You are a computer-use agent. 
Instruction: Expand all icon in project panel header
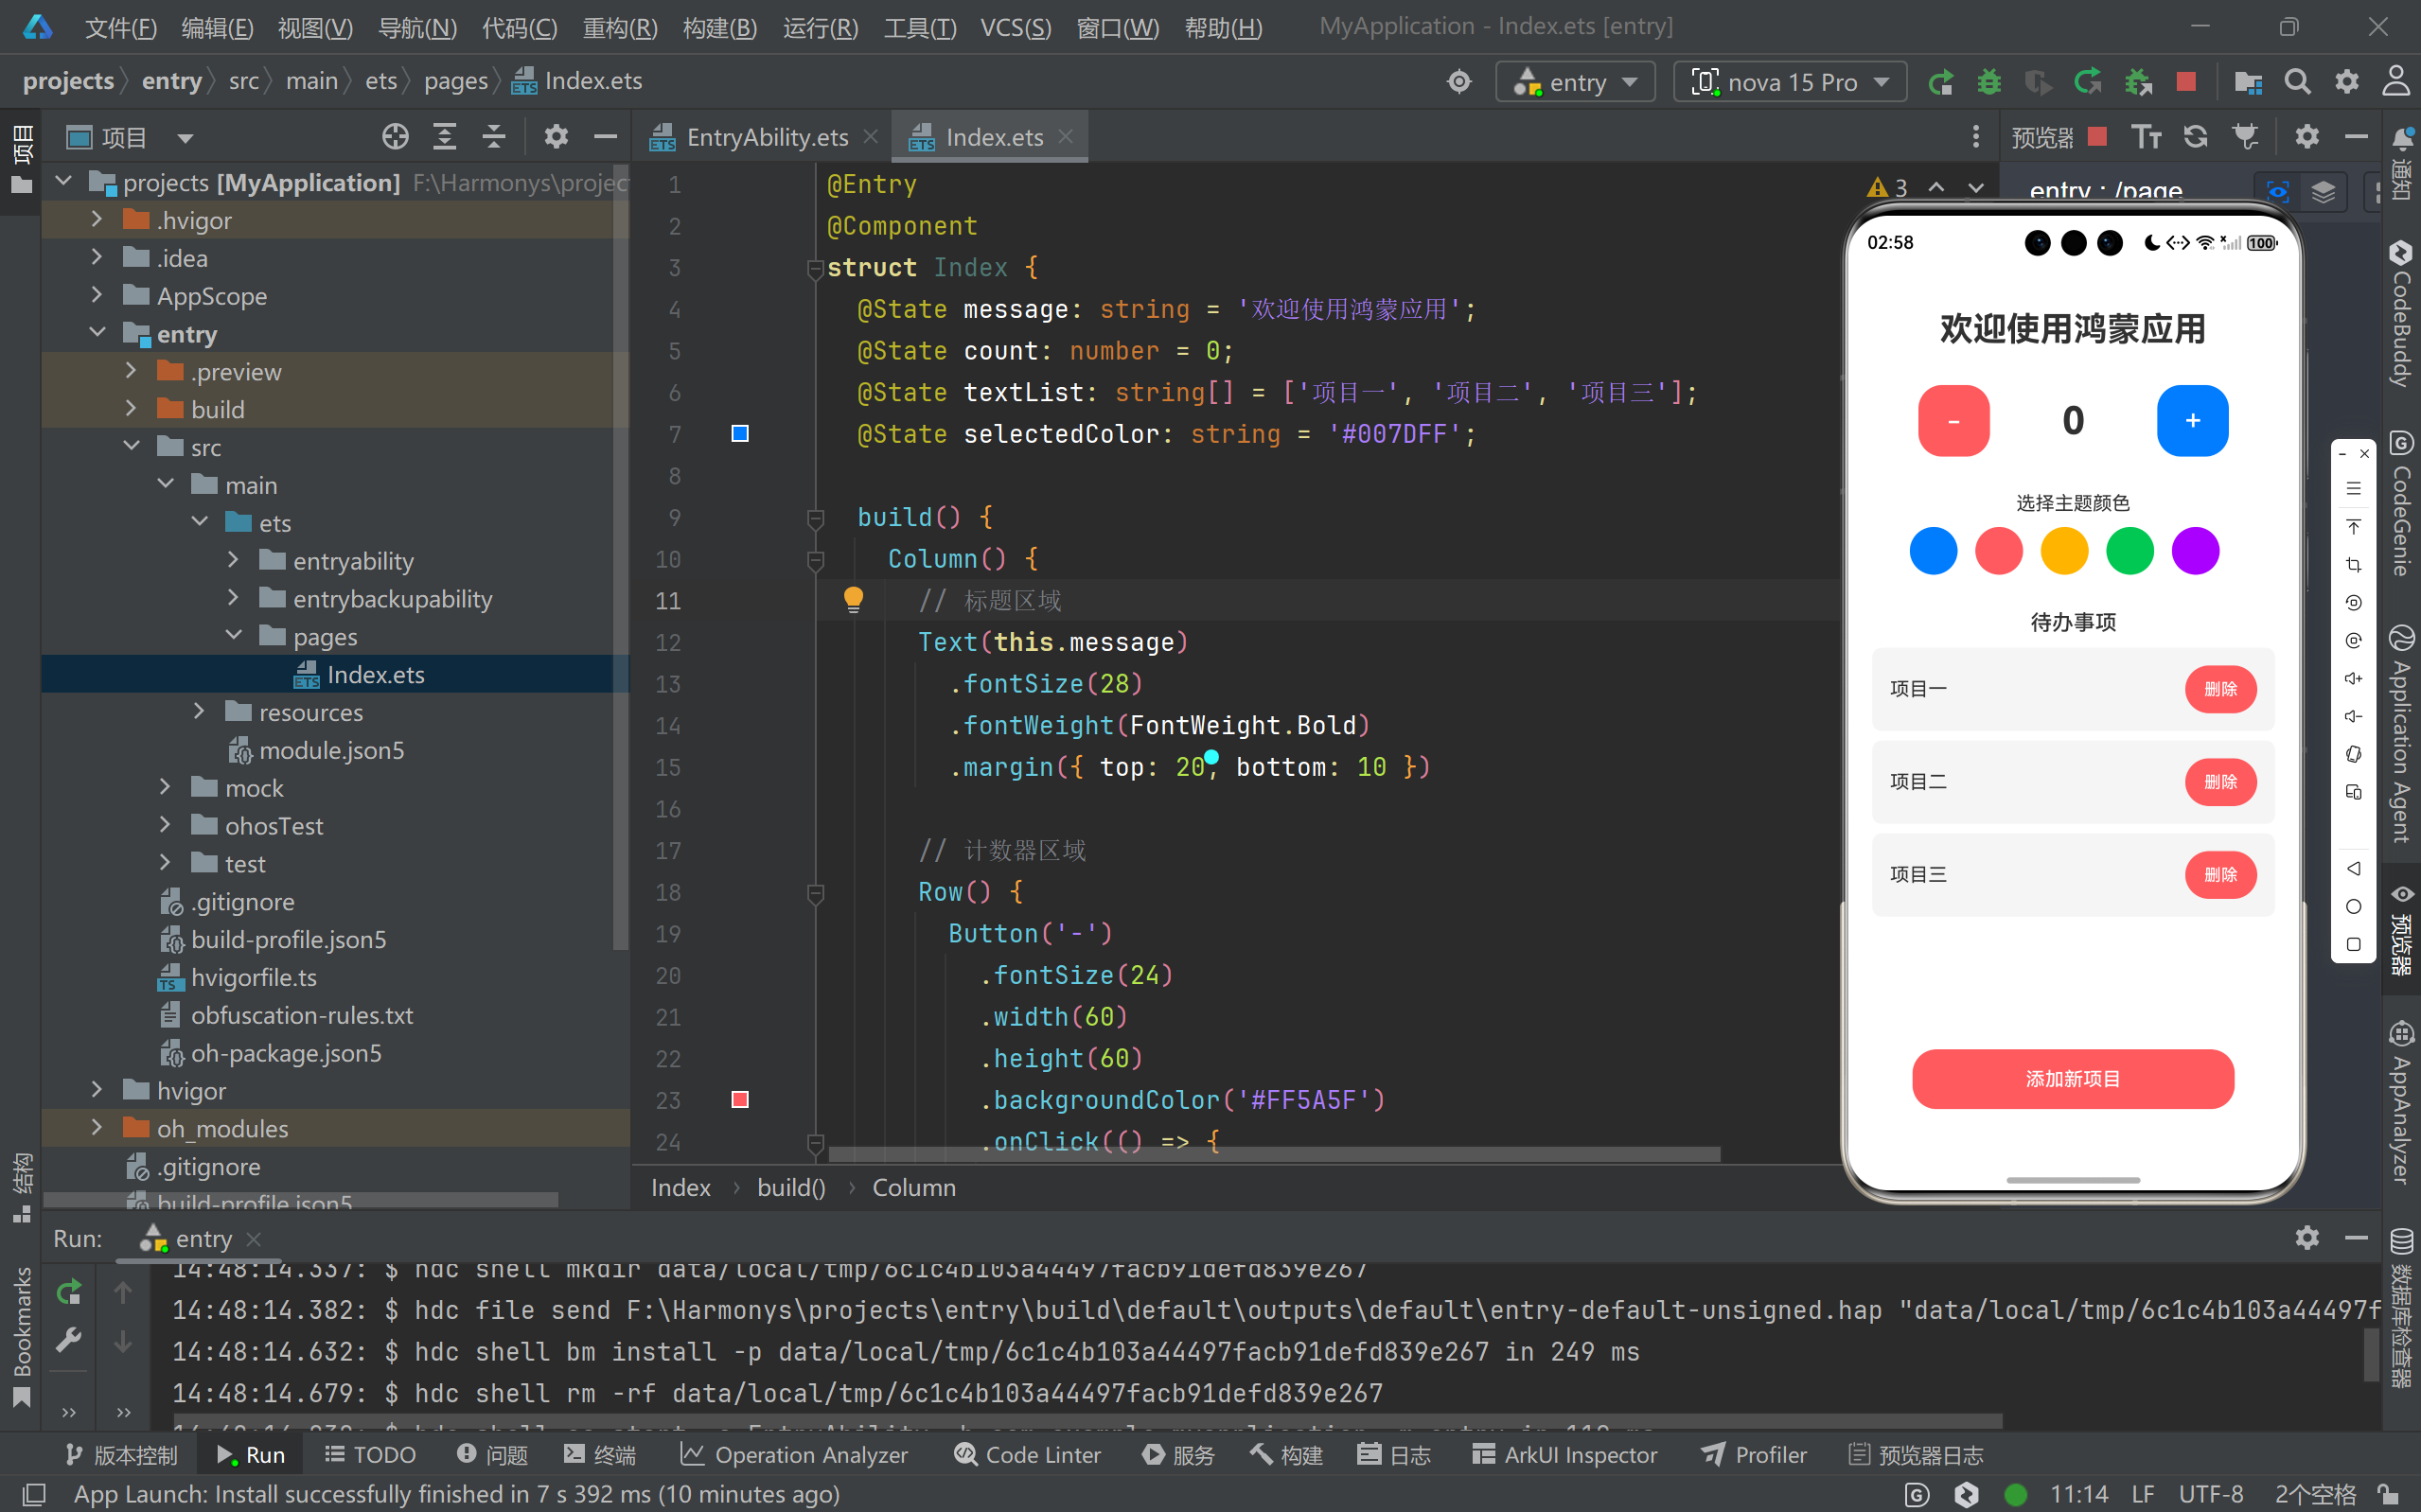click(444, 136)
